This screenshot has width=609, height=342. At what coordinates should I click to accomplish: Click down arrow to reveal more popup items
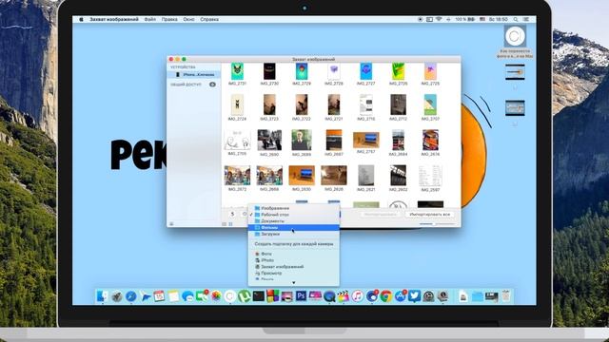tap(294, 283)
